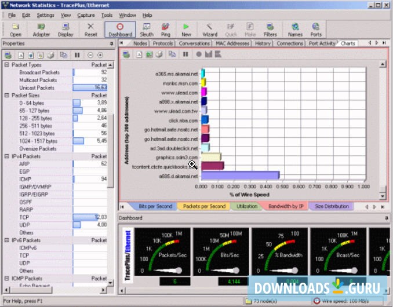Screen dimensions: 393x307
Task: Select the Bandwidth by IP chart tab
Action: pos(286,206)
